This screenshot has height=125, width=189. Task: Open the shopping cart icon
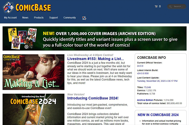[x=156, y=6]
